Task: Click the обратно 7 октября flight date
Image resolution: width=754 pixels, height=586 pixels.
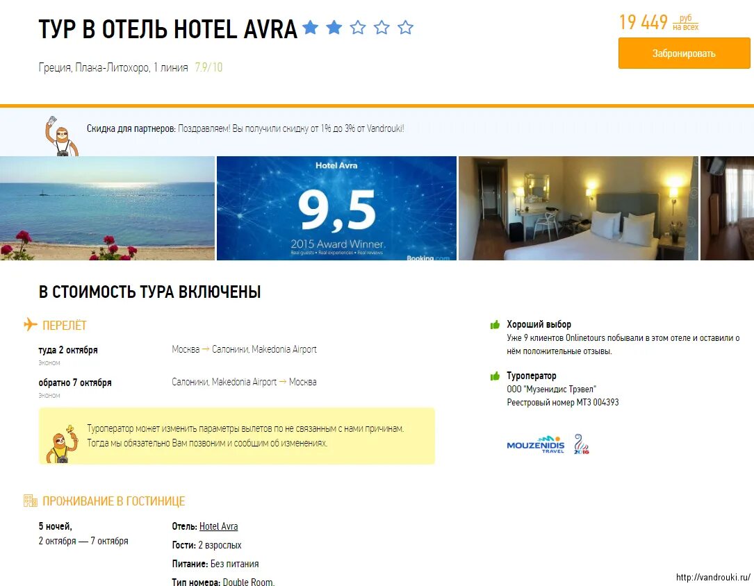Action: 75,383
